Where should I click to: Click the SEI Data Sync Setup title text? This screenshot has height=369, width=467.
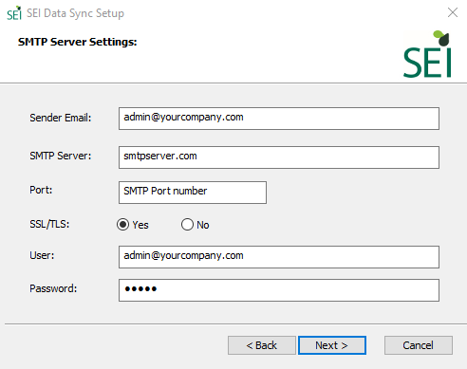75,13
